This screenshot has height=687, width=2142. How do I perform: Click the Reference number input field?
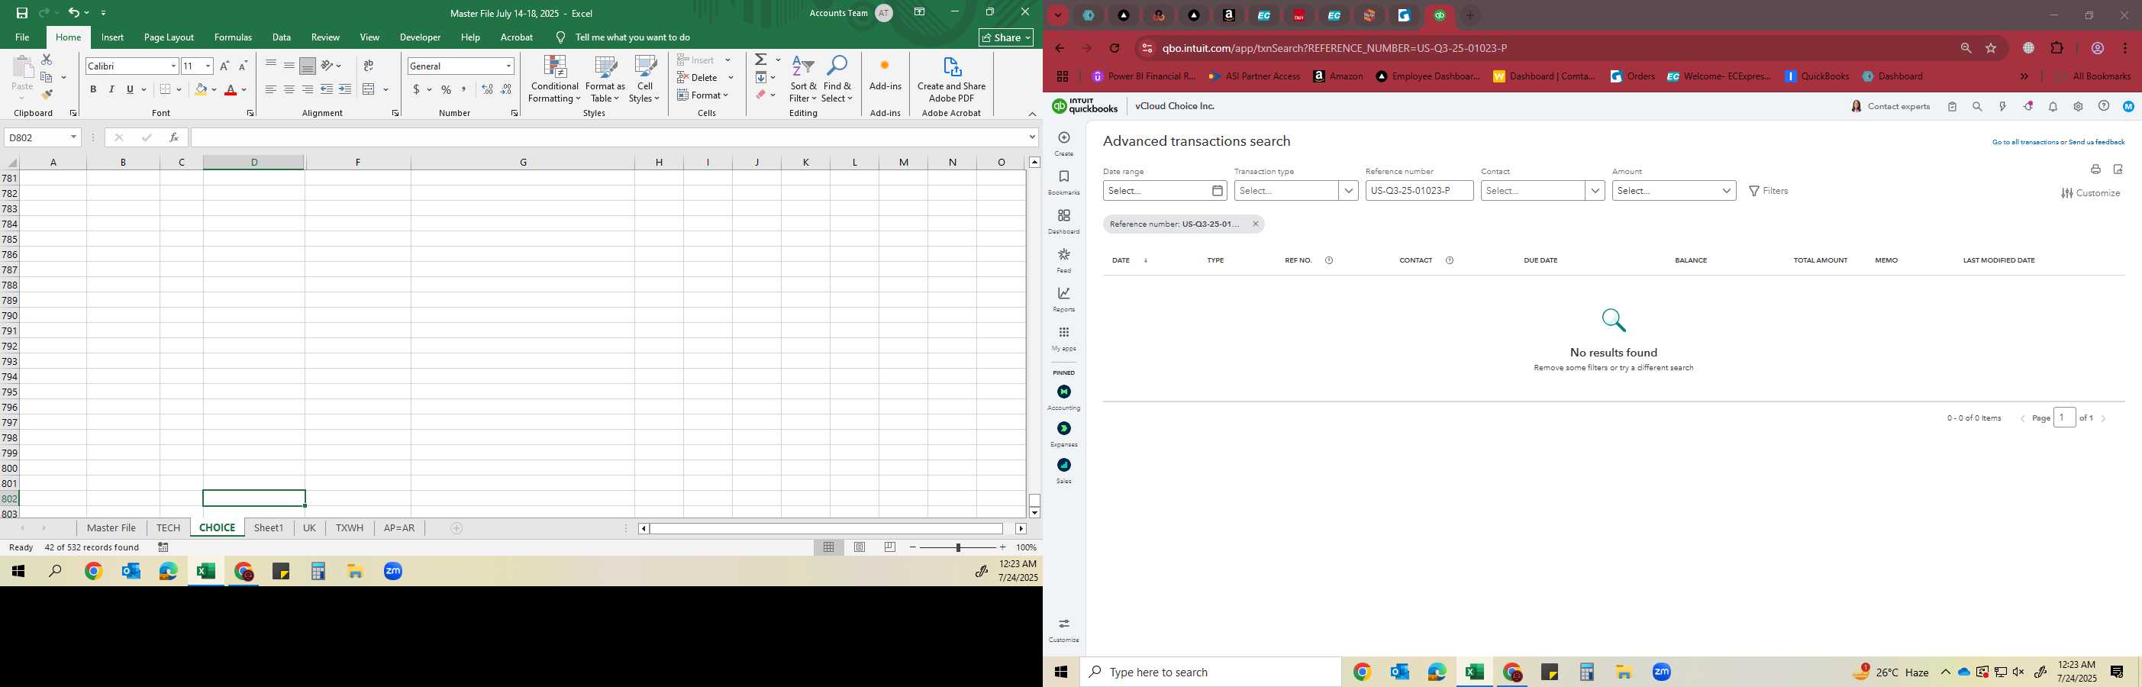click(1419, 191)
